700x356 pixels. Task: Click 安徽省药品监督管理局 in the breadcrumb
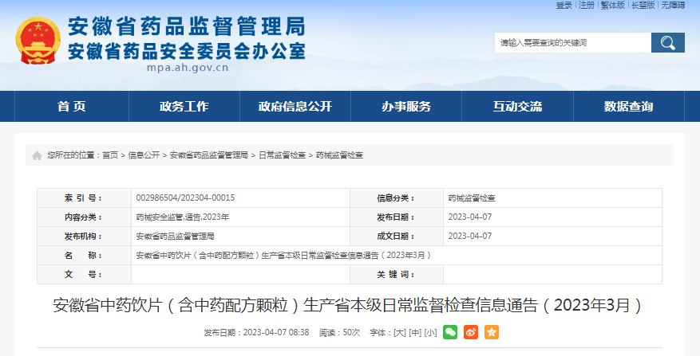tap(209, 155)
